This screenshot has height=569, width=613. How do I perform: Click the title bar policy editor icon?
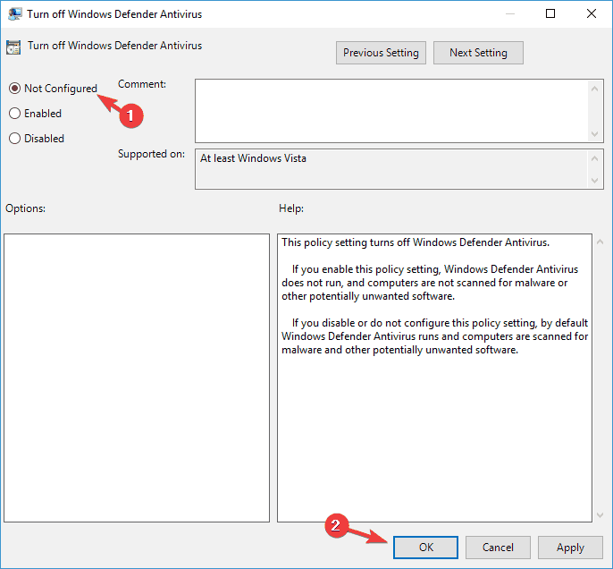15,14
